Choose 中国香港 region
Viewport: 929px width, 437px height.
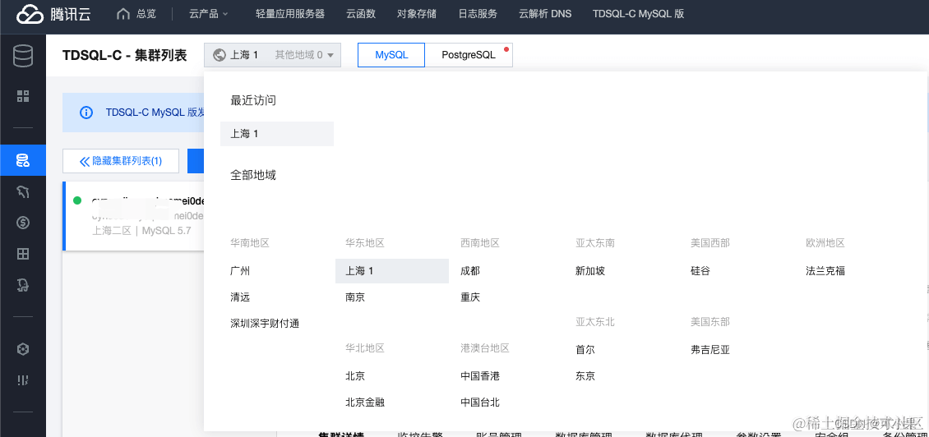point(480,376)
